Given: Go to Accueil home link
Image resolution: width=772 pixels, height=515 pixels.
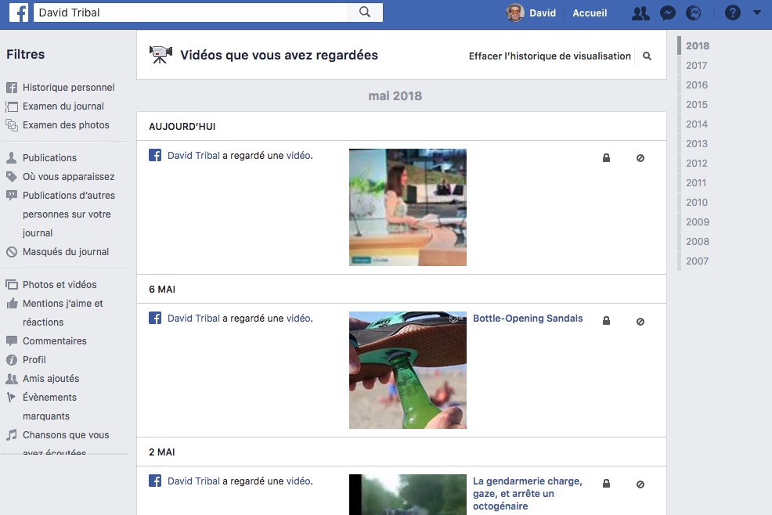Looking at the screenshot, I should (590, 13).
